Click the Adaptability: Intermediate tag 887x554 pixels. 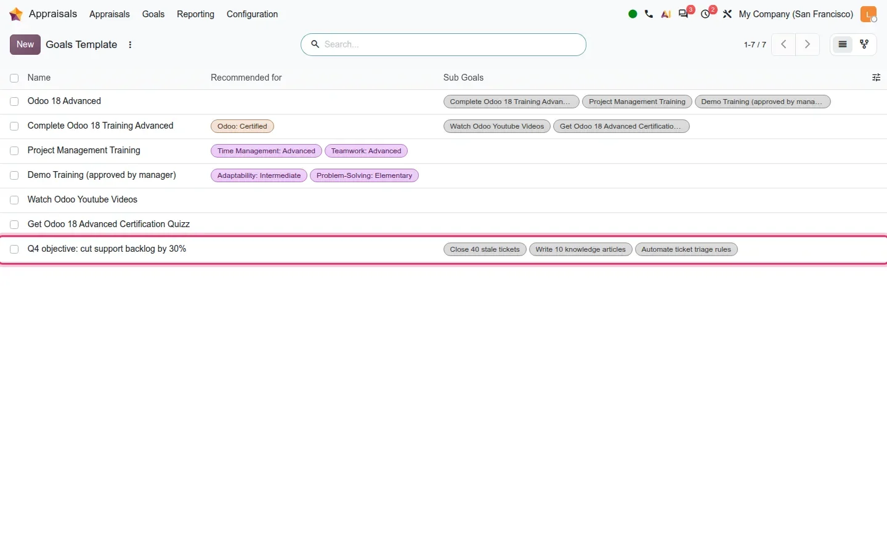[x=259, y=175]
